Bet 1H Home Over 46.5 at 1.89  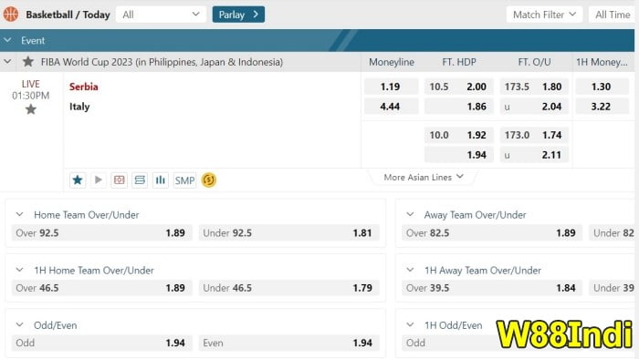[101, 288]
